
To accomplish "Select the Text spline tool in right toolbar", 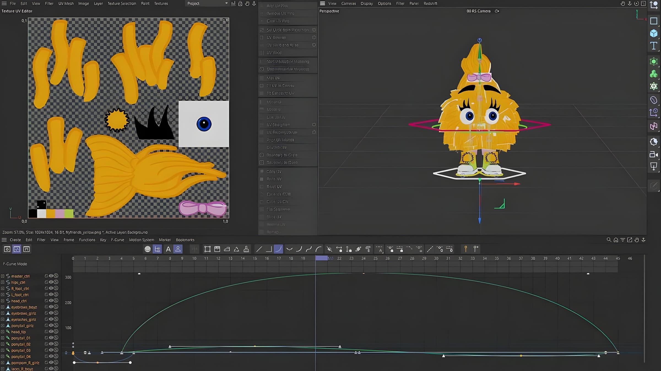I will 654,46.
